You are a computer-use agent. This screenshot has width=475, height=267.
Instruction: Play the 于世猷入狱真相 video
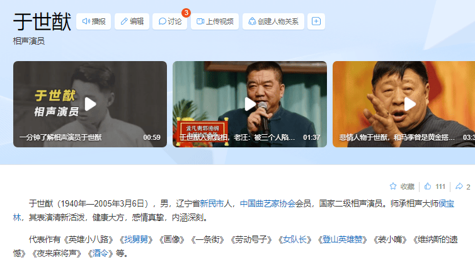coord(249,104)
